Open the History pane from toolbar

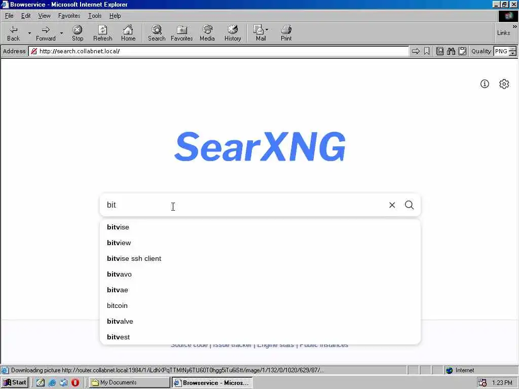coord(233,33)
